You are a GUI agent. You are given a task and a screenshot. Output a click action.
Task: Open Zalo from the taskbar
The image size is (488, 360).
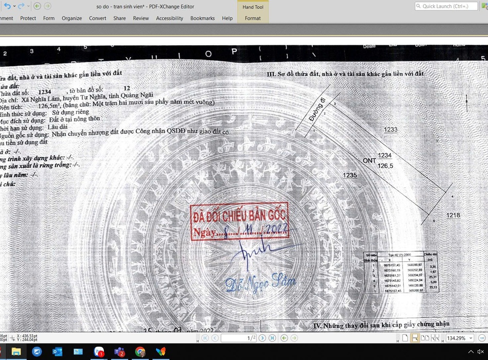(x=99, y=352)
